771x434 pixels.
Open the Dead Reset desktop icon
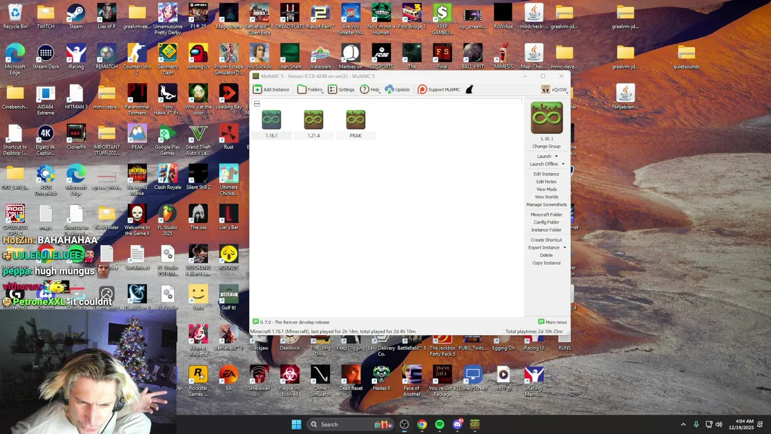tap(351, 379)
